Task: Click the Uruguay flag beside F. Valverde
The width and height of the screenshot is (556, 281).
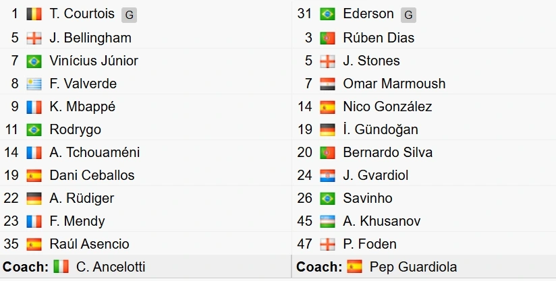Action: click(34, 84)
